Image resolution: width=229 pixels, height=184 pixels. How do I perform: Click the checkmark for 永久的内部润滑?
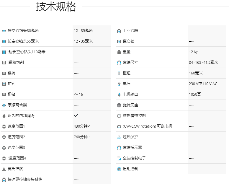click(76, 115)
